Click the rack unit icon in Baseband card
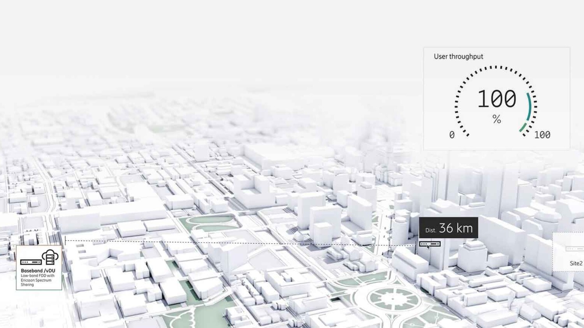Screen dimensions: 584x328 pyautogui.click(x=31, y=262)
